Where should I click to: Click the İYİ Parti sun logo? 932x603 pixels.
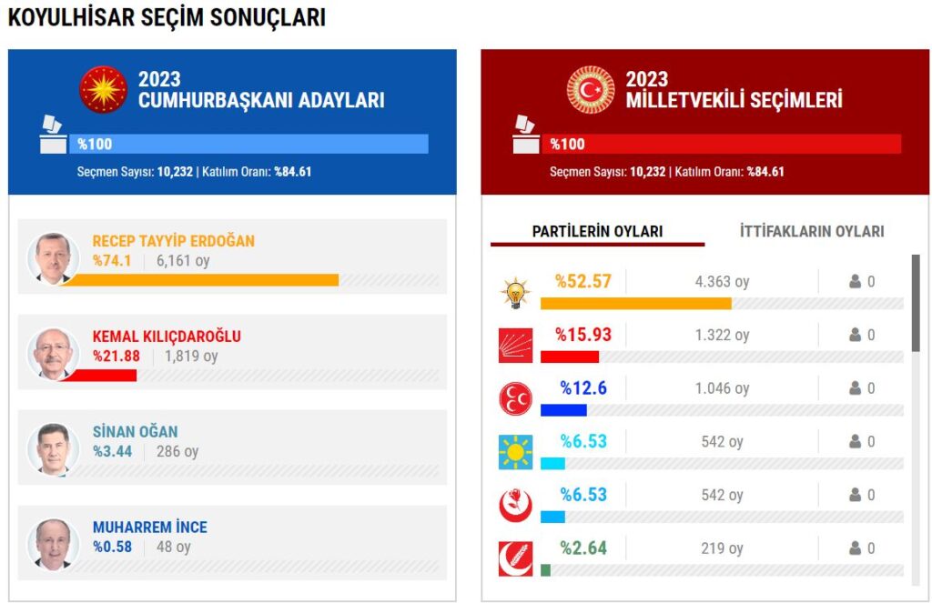(x=515, y=452)
